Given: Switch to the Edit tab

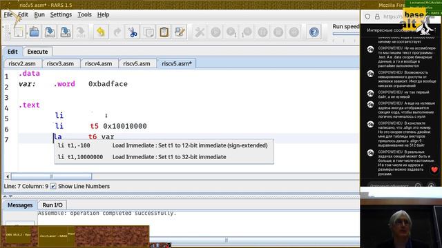Looking at the screenshot, I should point(12,52).
